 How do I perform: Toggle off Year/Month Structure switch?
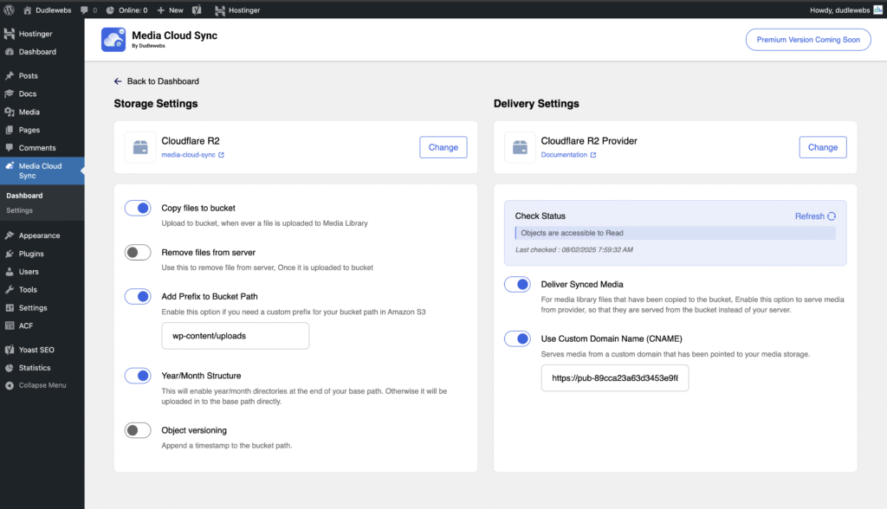coord(138,376)
